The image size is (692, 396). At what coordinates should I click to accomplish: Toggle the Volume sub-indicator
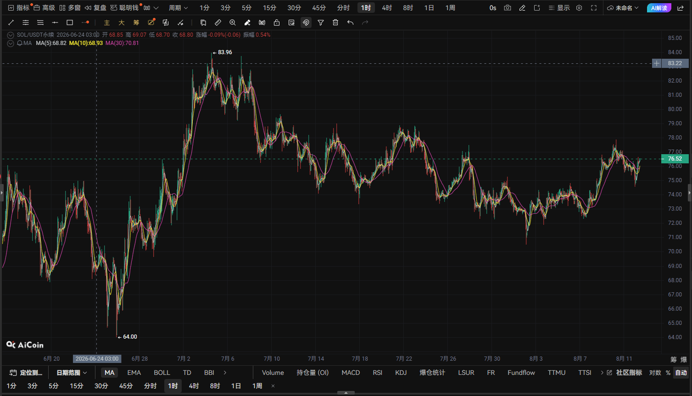273,373
